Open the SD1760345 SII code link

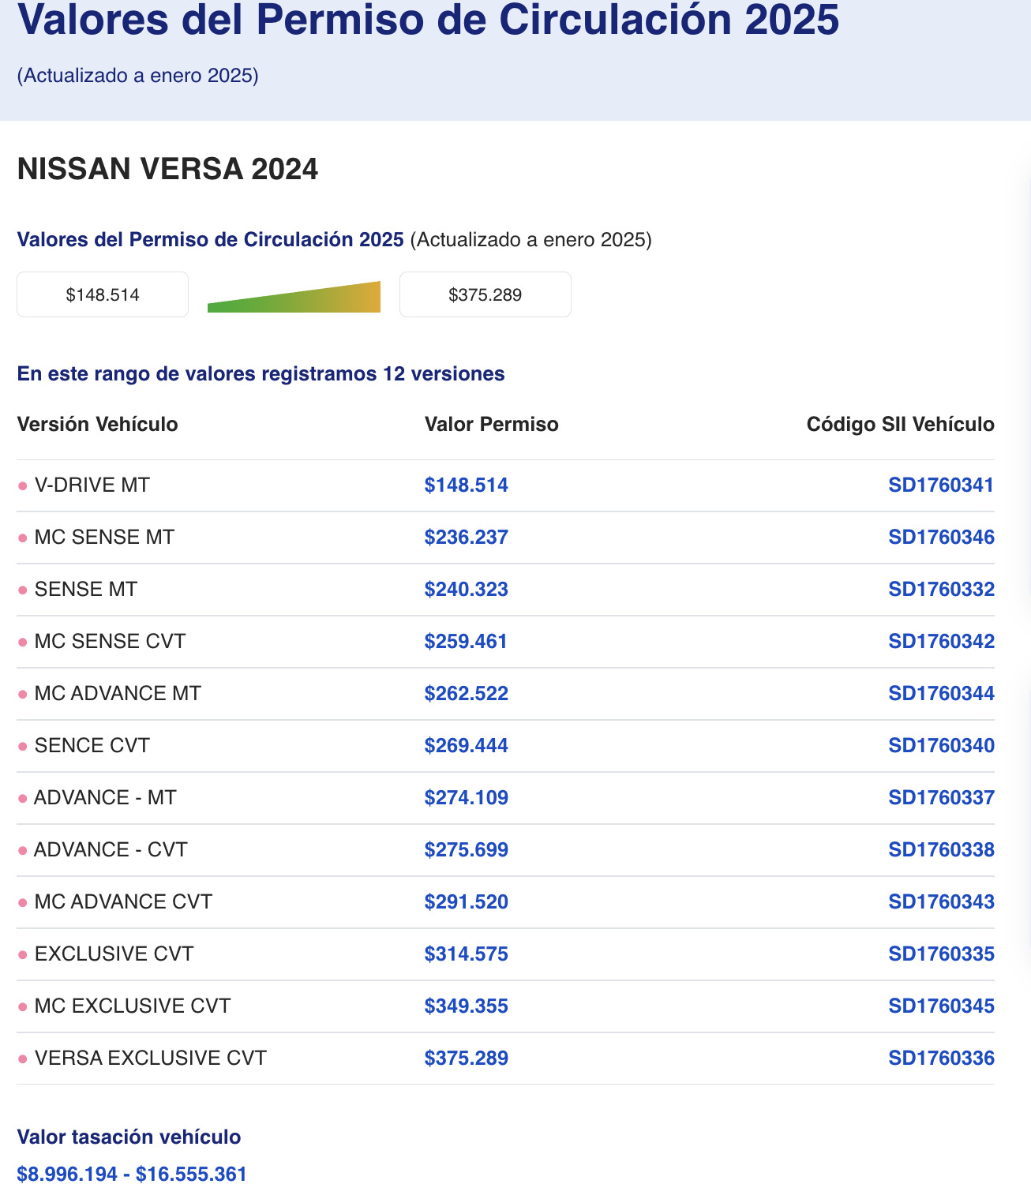[940, 1006]
